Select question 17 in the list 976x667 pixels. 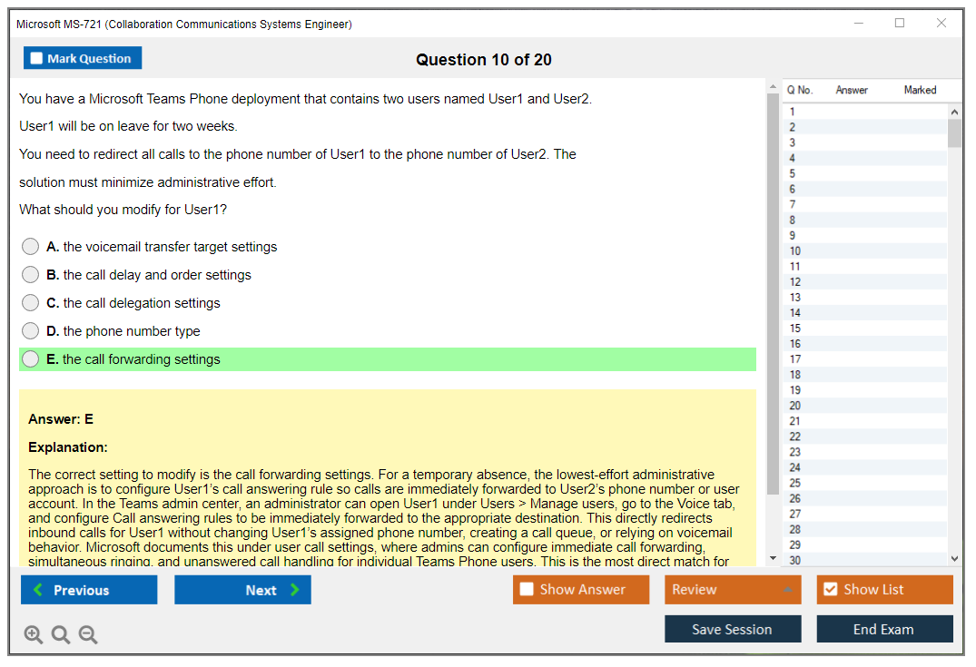coord(865,359)
